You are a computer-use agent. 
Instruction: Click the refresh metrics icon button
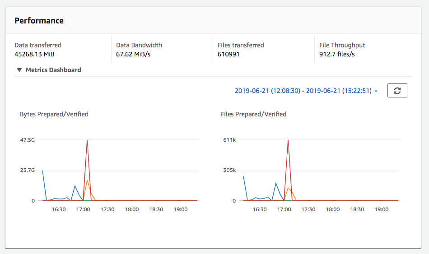pyautogui.click(x=397, y=91)
